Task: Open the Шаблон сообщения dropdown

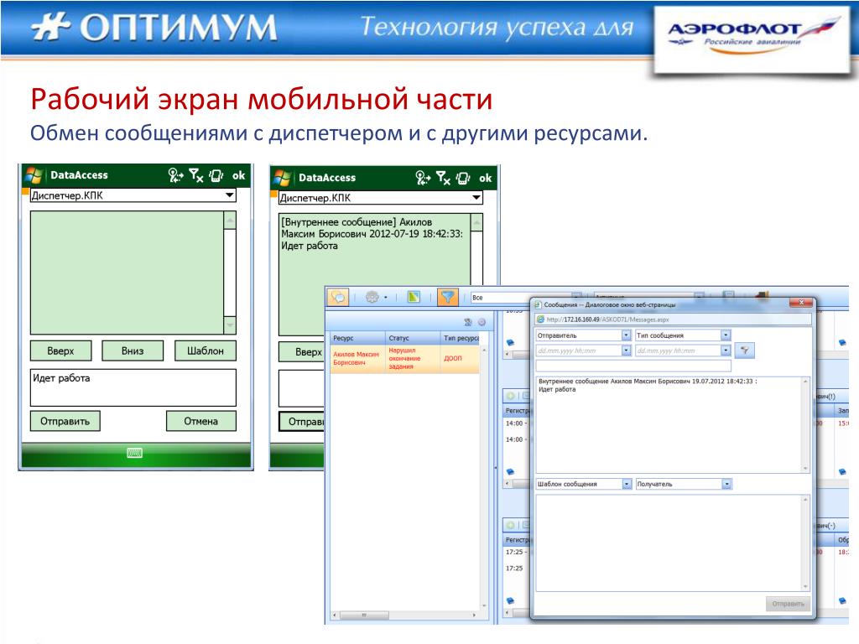Action: 627,484
